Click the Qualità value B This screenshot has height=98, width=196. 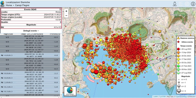click(x=61, y=22)
